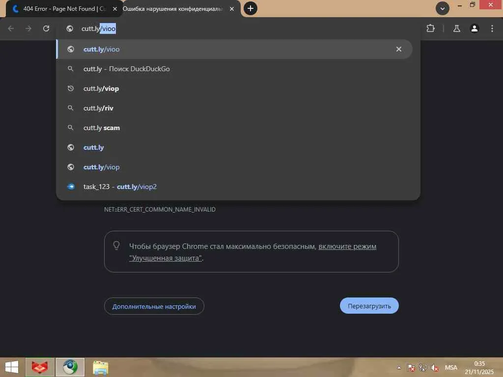The height and width of the screenshot is (377, 503).
Task: Click the blue icon beside task_123
Action: [x=71, y=187]
